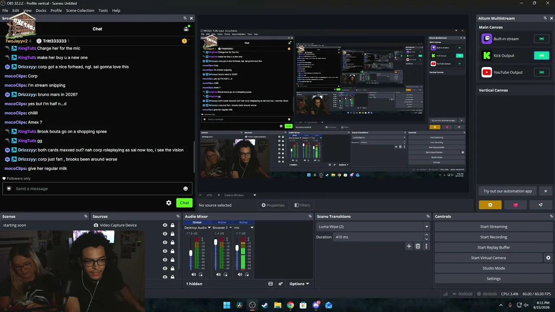Increase transition duration with up arrow

[x=427, y=235]
